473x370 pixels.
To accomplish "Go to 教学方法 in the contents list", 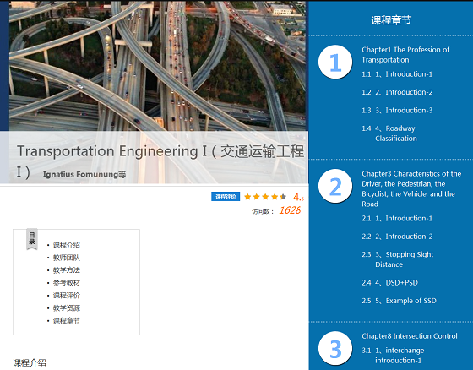I will pyautogui.click(x=67, y=270).
